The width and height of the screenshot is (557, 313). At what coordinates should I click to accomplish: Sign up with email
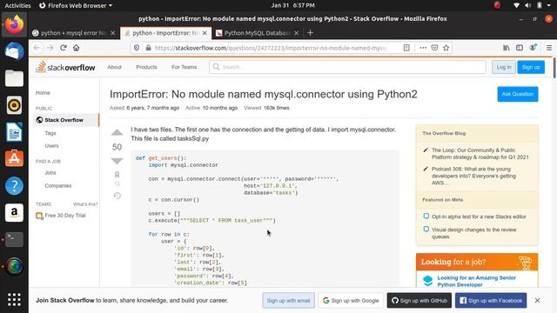[288, 300]
